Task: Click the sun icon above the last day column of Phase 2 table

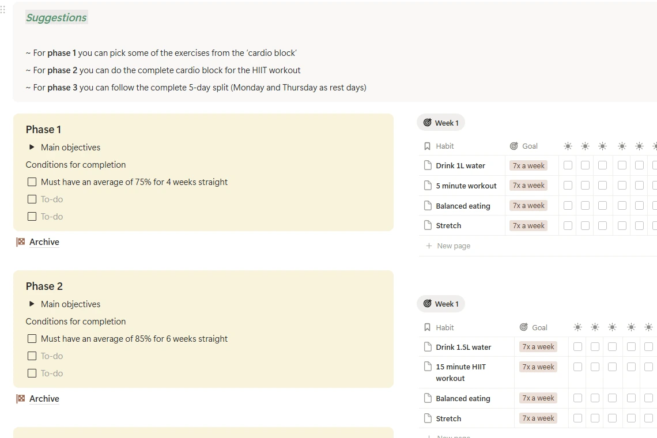Action: (648, 327)
